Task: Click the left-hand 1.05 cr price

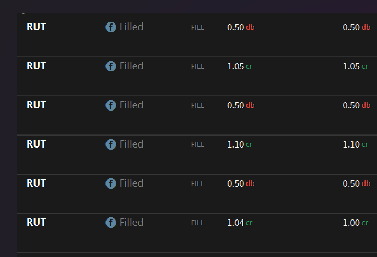Action: [240, 67]
